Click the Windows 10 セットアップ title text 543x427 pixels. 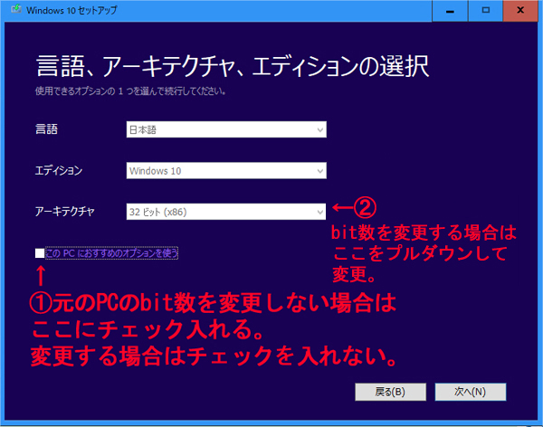tap(71, 10)
